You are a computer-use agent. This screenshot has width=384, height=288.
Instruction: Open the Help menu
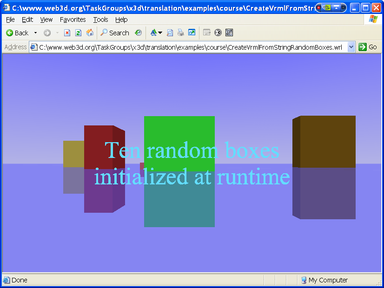121,20
